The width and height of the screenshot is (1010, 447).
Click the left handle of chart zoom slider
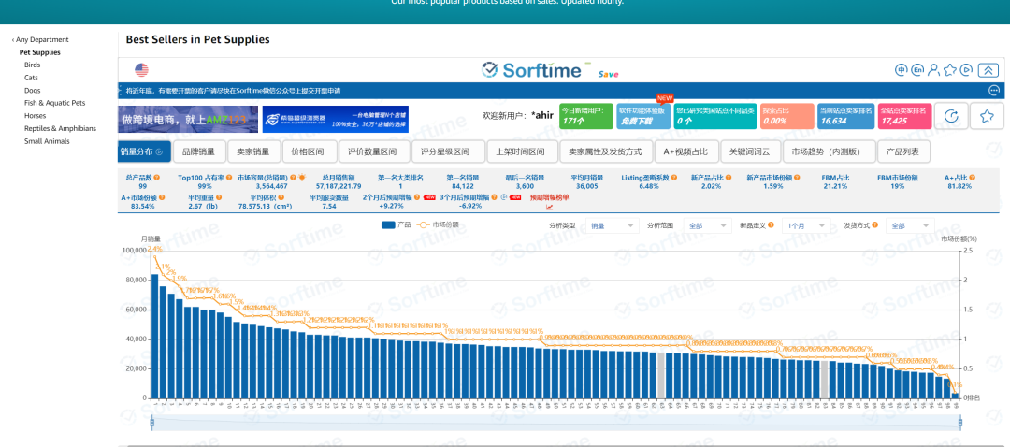[151, 424]
